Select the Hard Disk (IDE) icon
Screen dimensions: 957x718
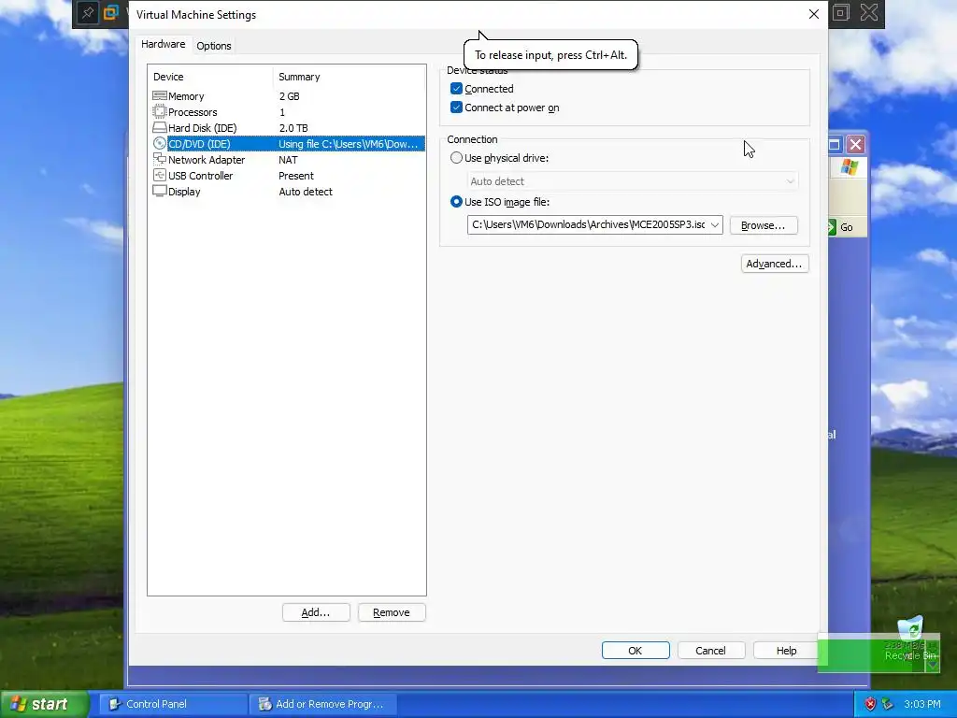(159, 127)
